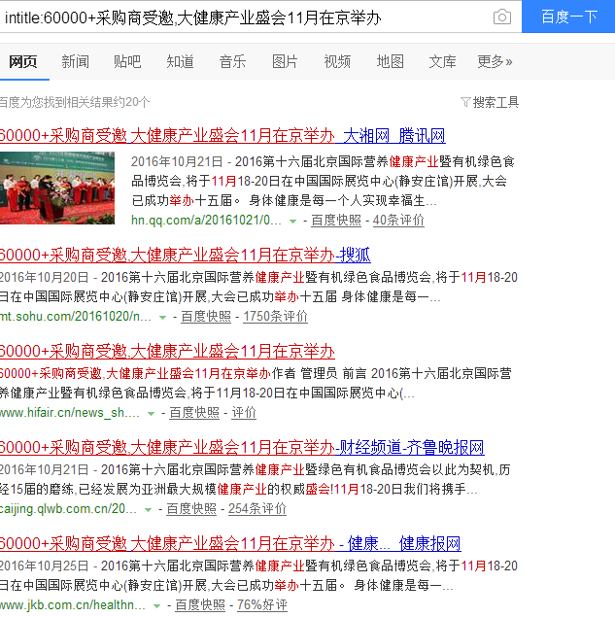Open 百度快照 for mt.sohu.com result
The height and width of the screenshot is (617, 615).
[x=206, y=317]
